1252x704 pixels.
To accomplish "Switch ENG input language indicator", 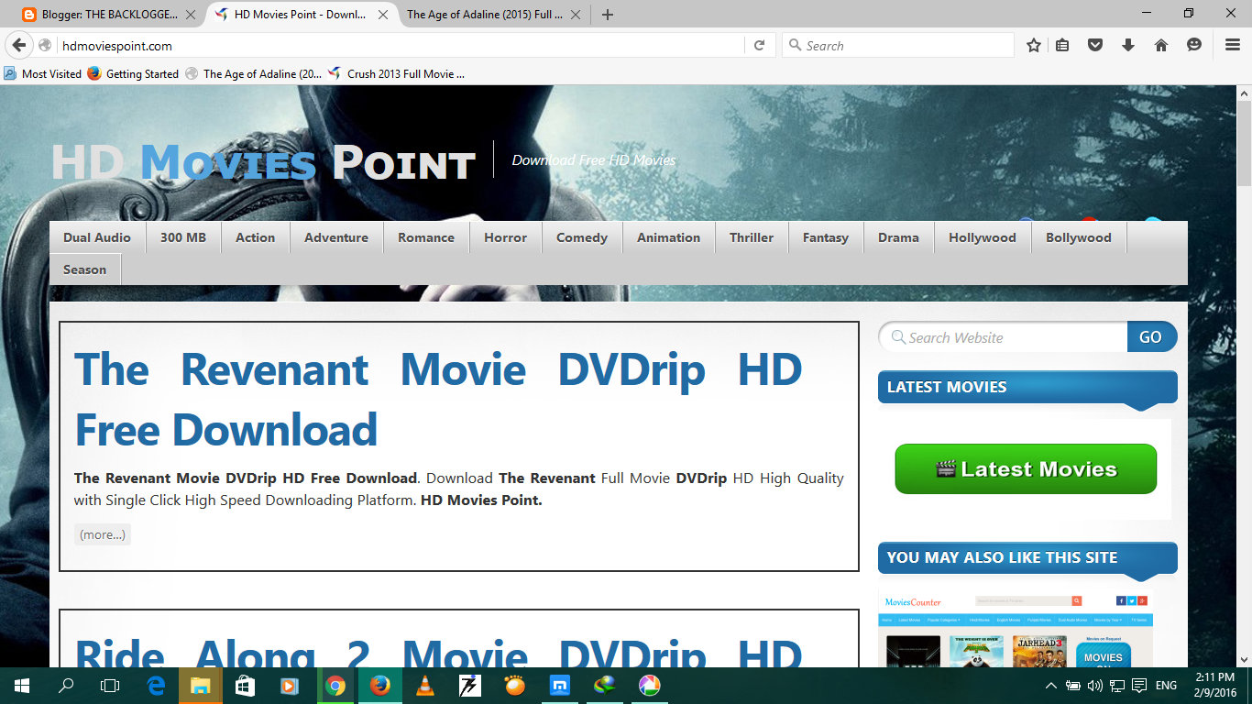I will coord(1166,686).
